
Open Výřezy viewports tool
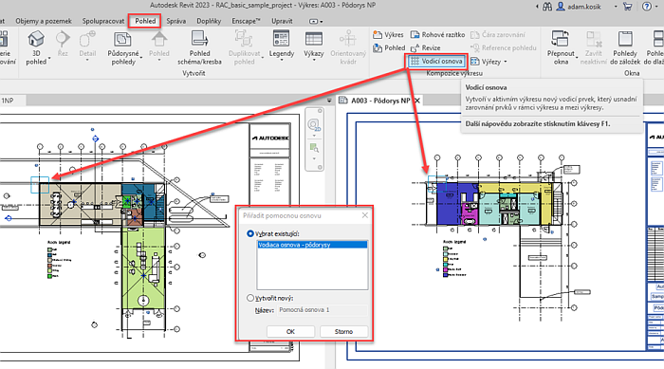[x=486, y=62]
